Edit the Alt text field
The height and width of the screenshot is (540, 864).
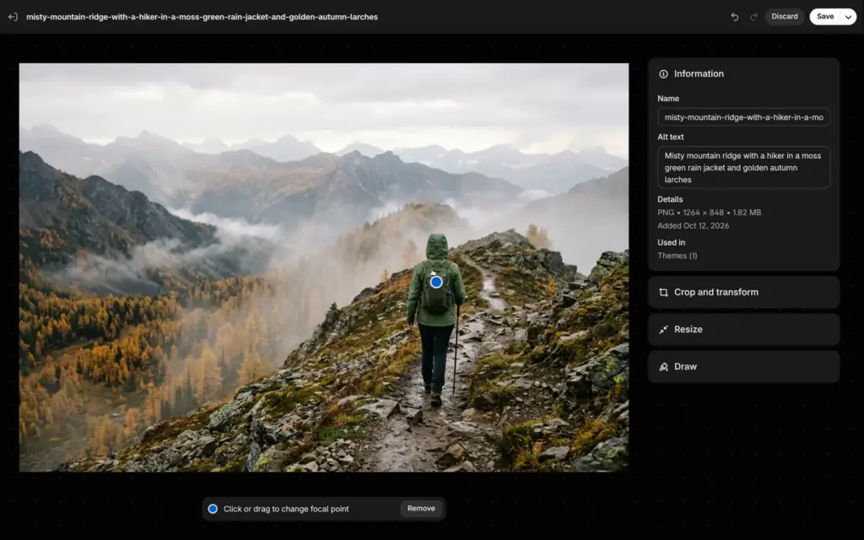click(x=743, y=168)
